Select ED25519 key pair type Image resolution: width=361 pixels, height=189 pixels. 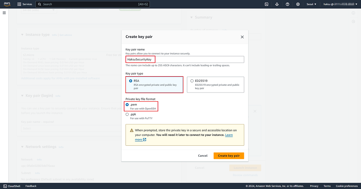192,81
